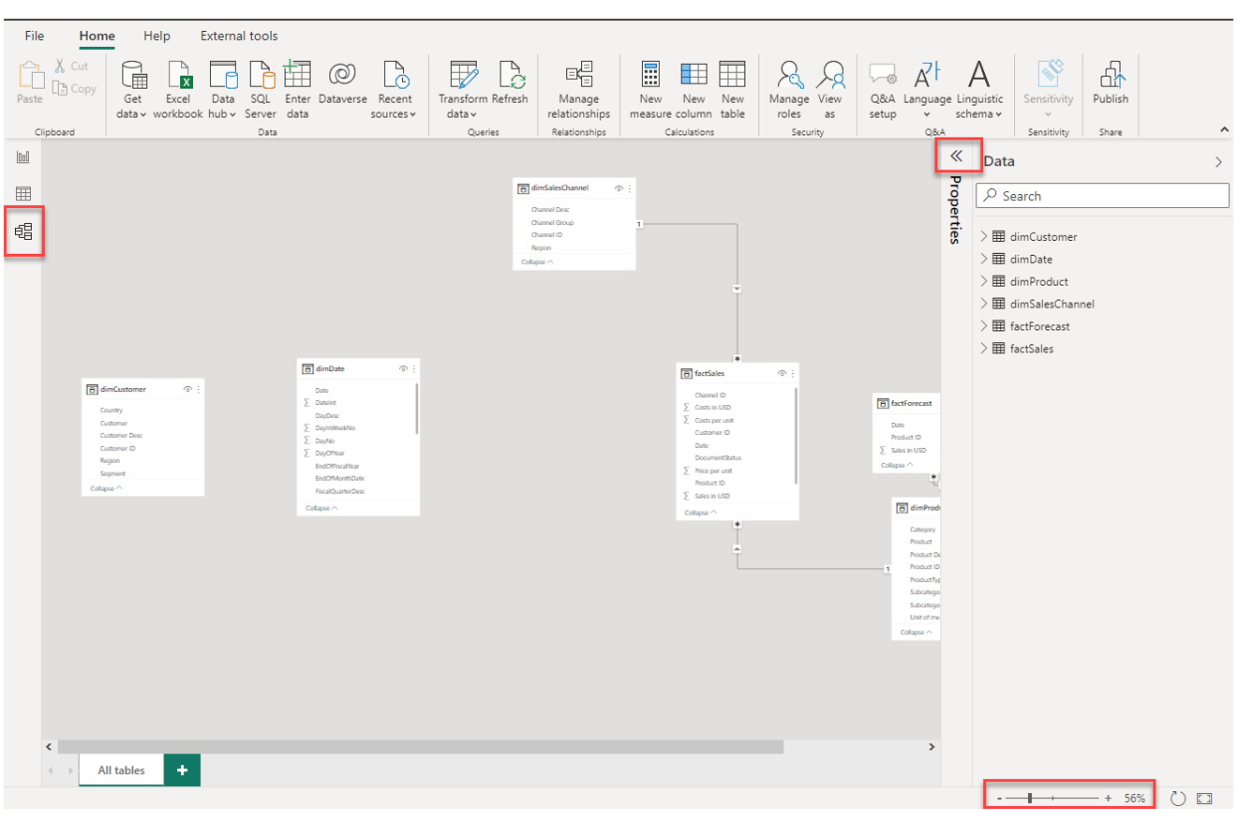
Task: Click the zoom slider handle
Action: point(1030,799)
